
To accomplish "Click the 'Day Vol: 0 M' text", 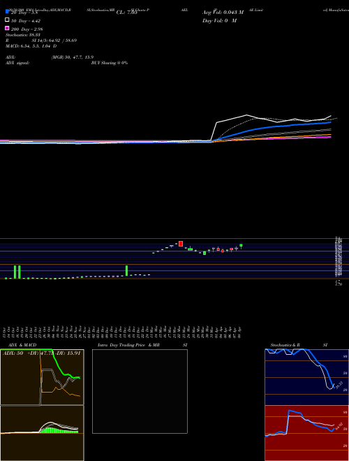I will point(219,21).
